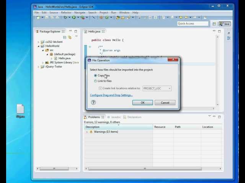Viewport: 245px width, 183px height.
Task: Expand the cs352-btclient project
Action: pos(38,42)
